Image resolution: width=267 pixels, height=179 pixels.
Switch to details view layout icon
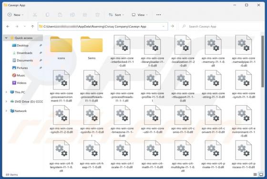(255, 174)
